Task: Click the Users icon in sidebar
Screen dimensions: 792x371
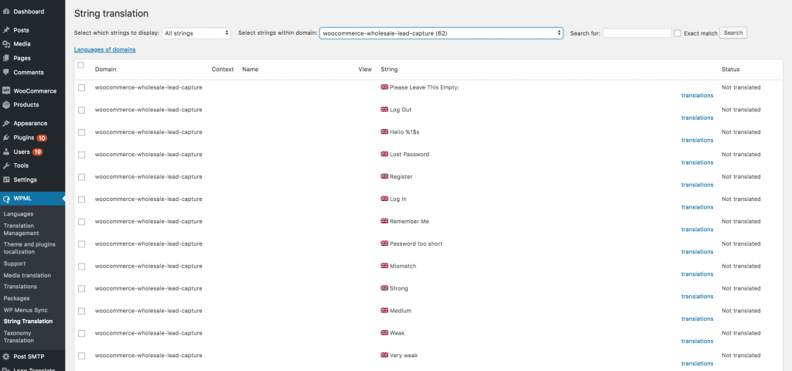Action: (x=6, y=151)
